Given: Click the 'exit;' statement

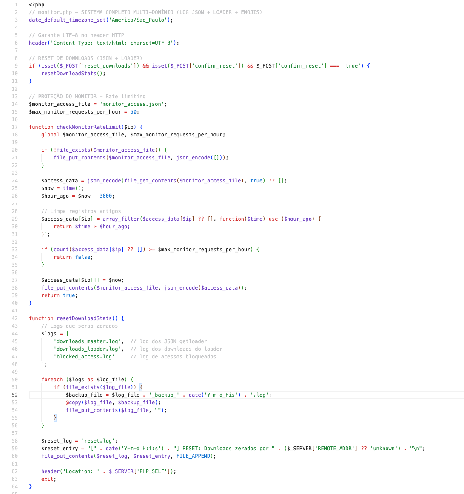Looking at the screenshot, I should [48, 479].
